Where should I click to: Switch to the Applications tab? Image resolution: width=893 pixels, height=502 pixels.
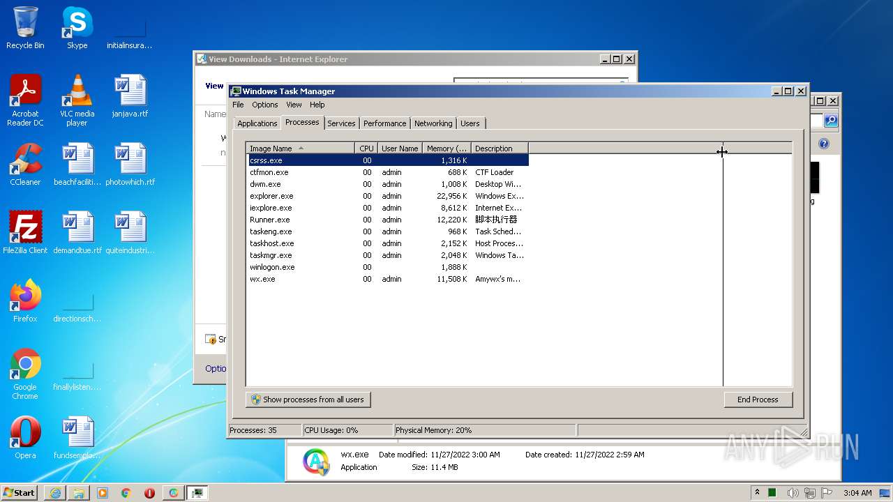257,123
